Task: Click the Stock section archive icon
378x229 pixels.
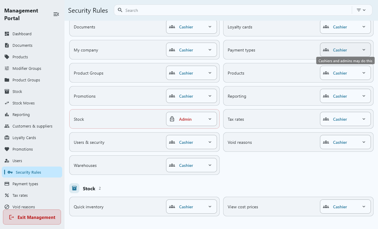Action: [x=74, y=188]
